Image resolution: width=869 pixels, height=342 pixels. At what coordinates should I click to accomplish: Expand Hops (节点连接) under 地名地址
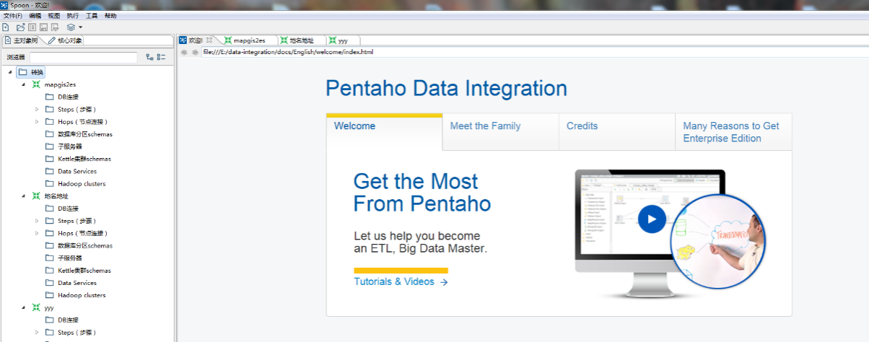click(37, 233)
